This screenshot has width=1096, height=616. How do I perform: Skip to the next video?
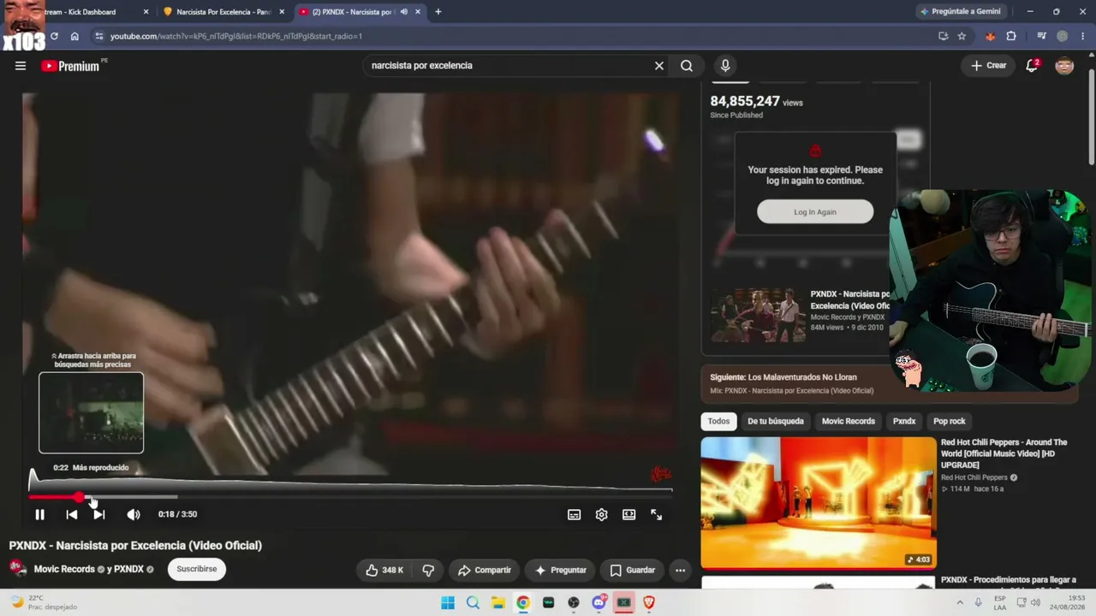99,514
